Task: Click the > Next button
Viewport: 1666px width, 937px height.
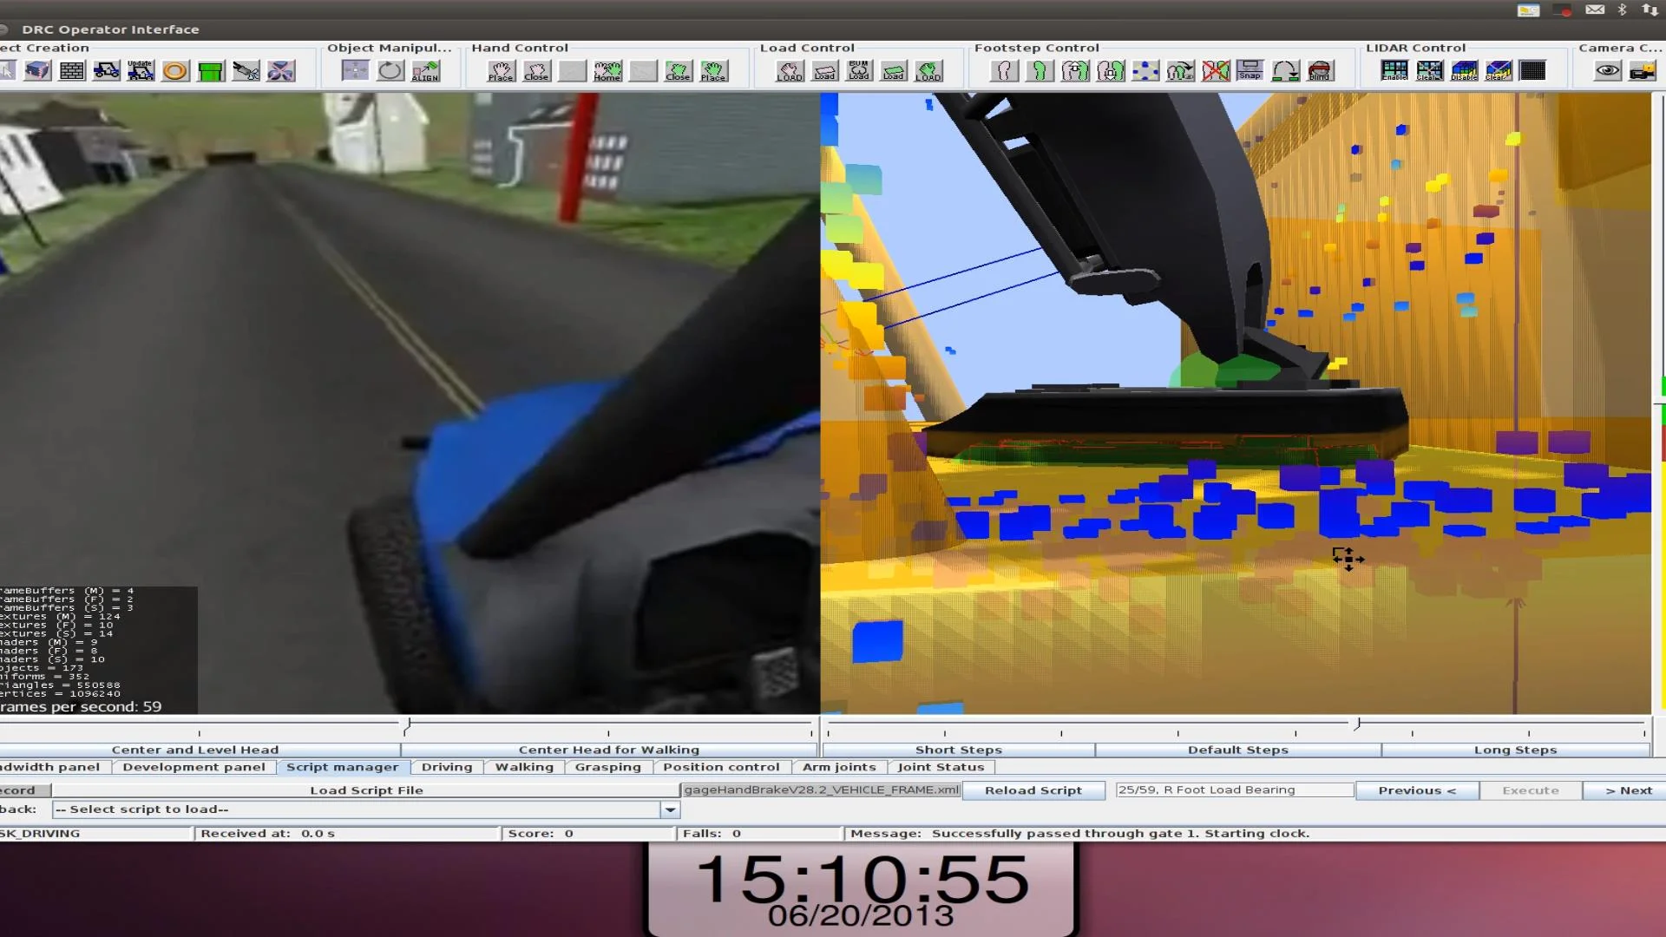Action: (1624, 790)
